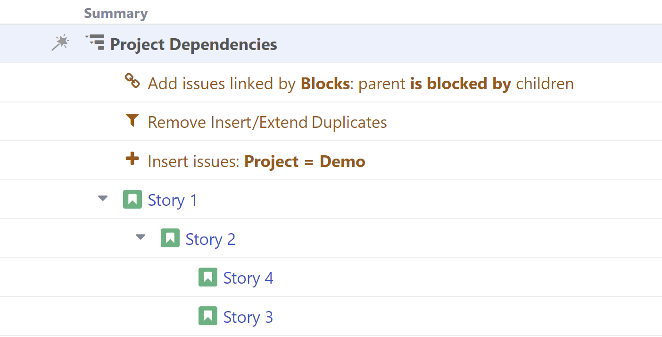
Task: Click the green bookmark icon for Story 2
Action: coord(170,238)
